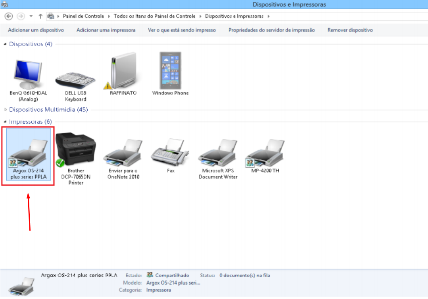
Task: Select the Brother DCP-7065DN Printer icon
Action: [75, 150]
